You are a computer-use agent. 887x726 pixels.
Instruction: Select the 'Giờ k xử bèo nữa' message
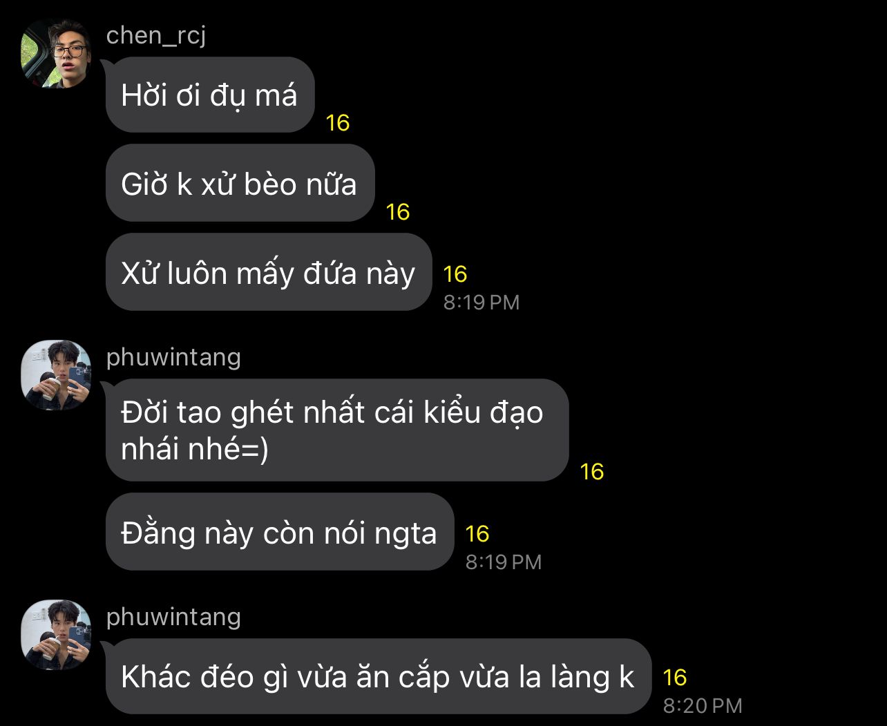pos(240,183)
